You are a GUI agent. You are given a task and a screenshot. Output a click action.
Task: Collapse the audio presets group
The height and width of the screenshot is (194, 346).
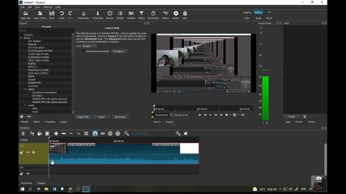25,106
